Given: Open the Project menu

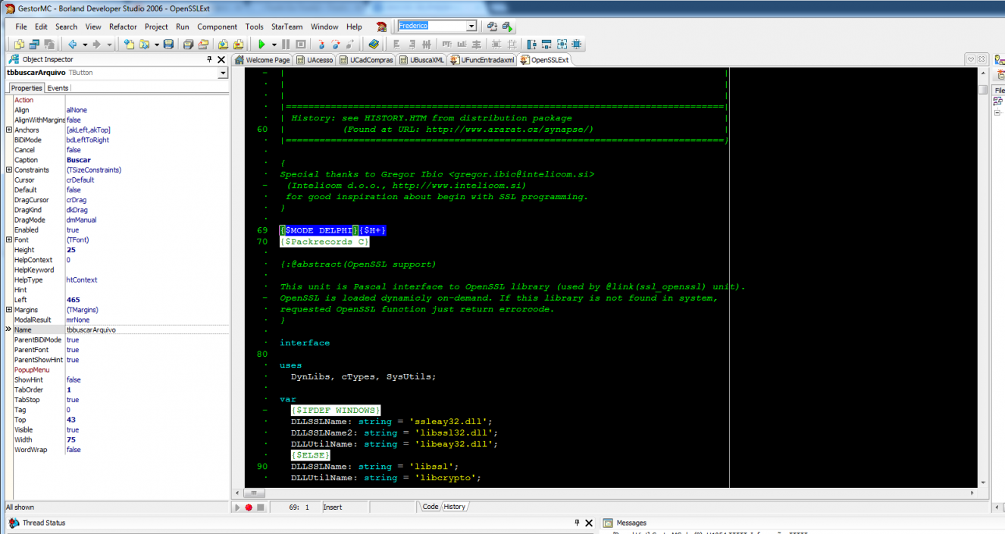Looking at the screenshot, I should 156,27.
